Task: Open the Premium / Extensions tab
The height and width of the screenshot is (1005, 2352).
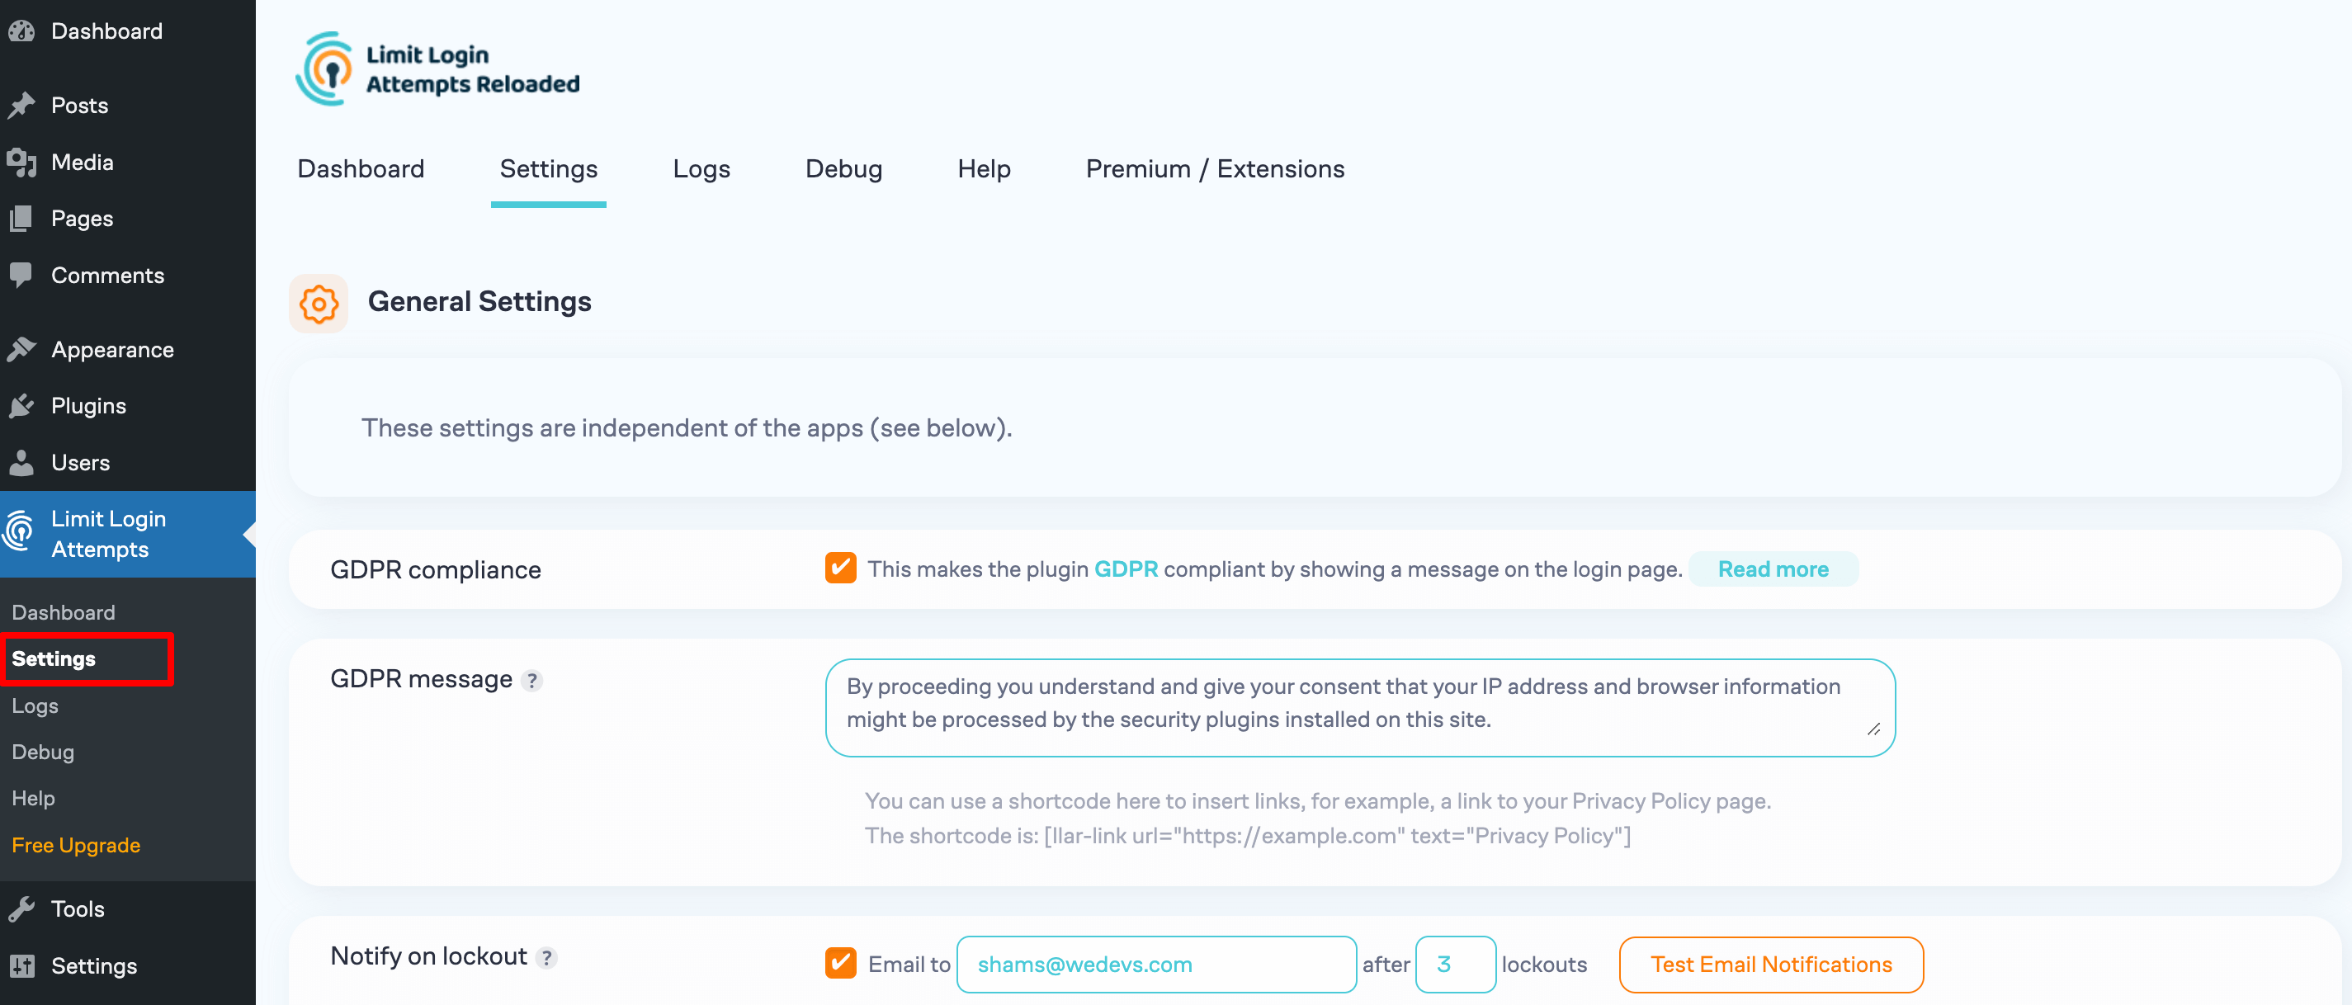Action: point(1215,168)
